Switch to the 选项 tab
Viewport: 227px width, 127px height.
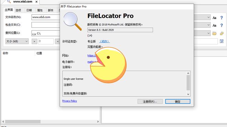18,10
